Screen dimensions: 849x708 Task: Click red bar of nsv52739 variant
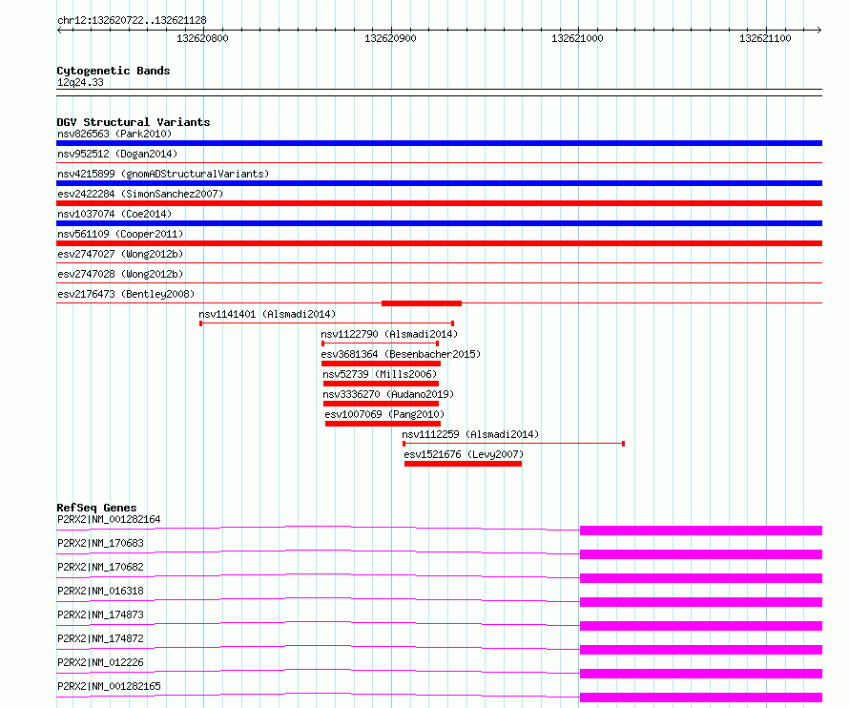[381, 384]
